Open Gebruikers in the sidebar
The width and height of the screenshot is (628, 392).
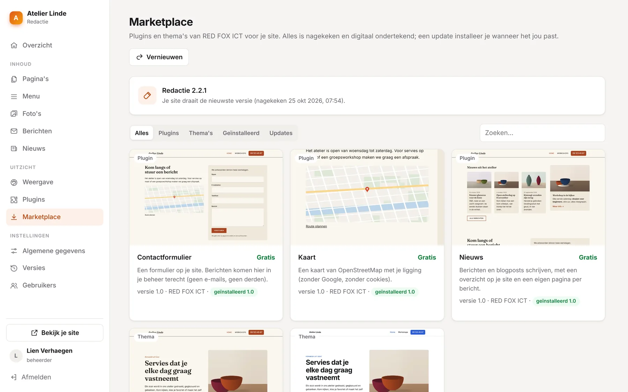[x=55, y=285]
